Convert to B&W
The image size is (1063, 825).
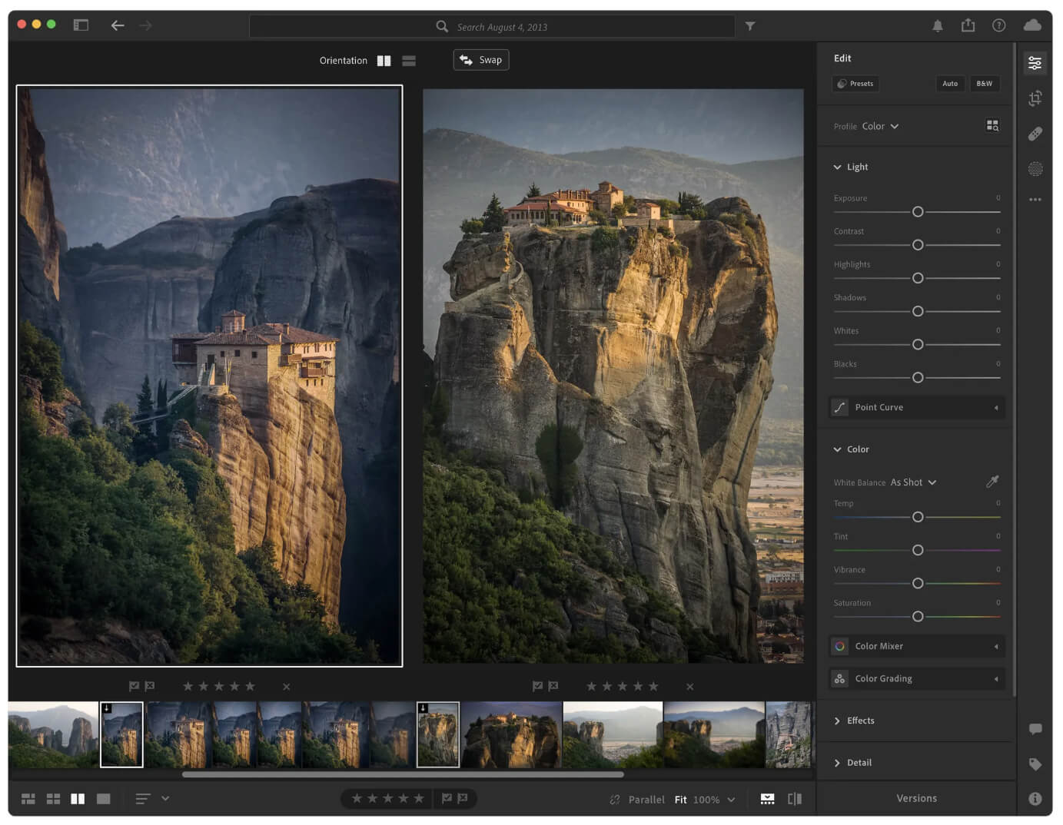pos(984,84)
